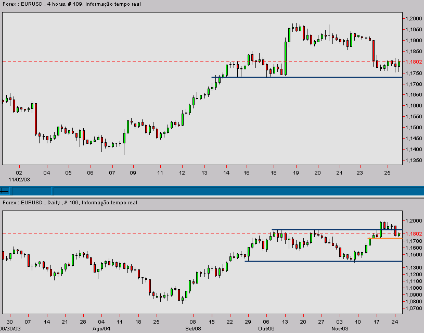
Task: Select the Daily EURUSD chart title
Action: 70,202
